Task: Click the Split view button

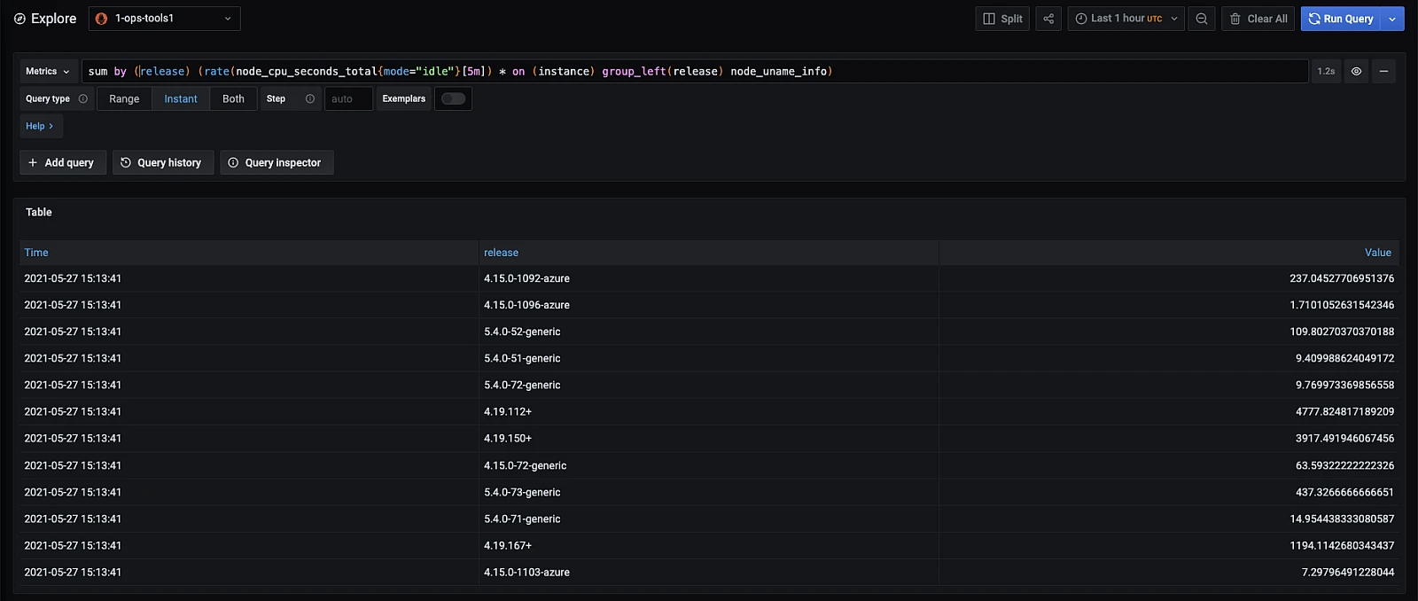Action: [1002, 19]
